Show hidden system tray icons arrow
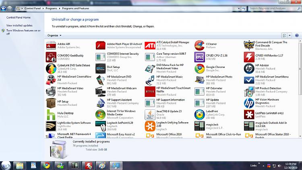The height and width of the screenshot is (170, 302). (263, 166)
